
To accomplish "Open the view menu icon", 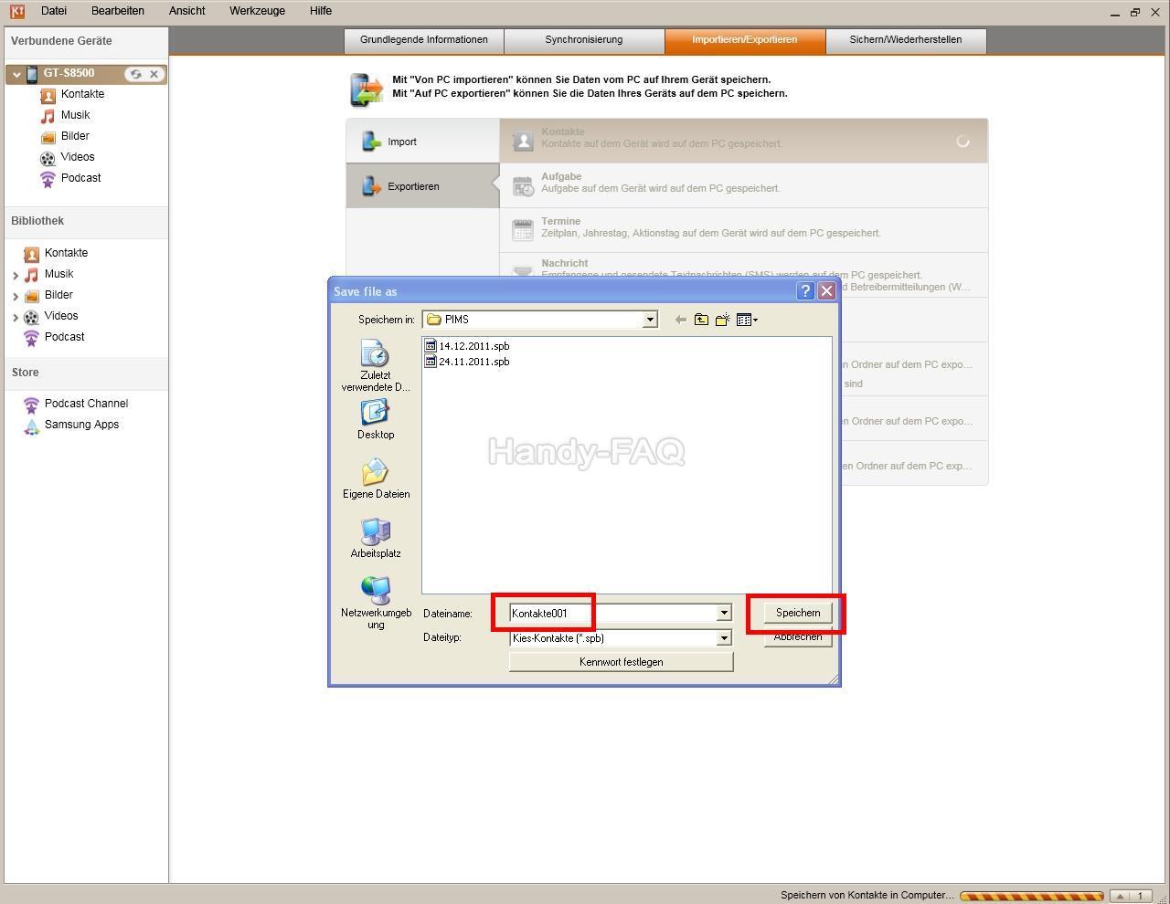I will (x=747, y=320).
